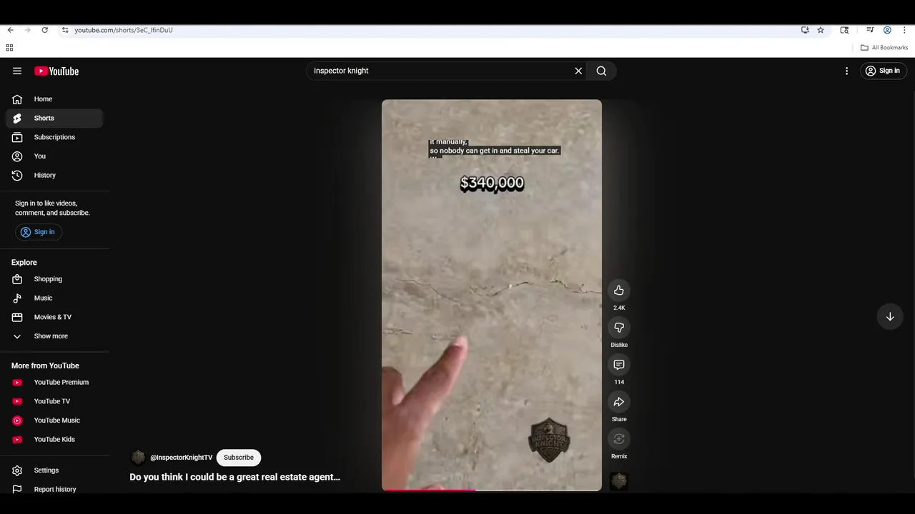The width and height of the screenshot is (915, 514).
Task: Subscribe to InspectorKnightTV
Action: [x=239, y=458]
